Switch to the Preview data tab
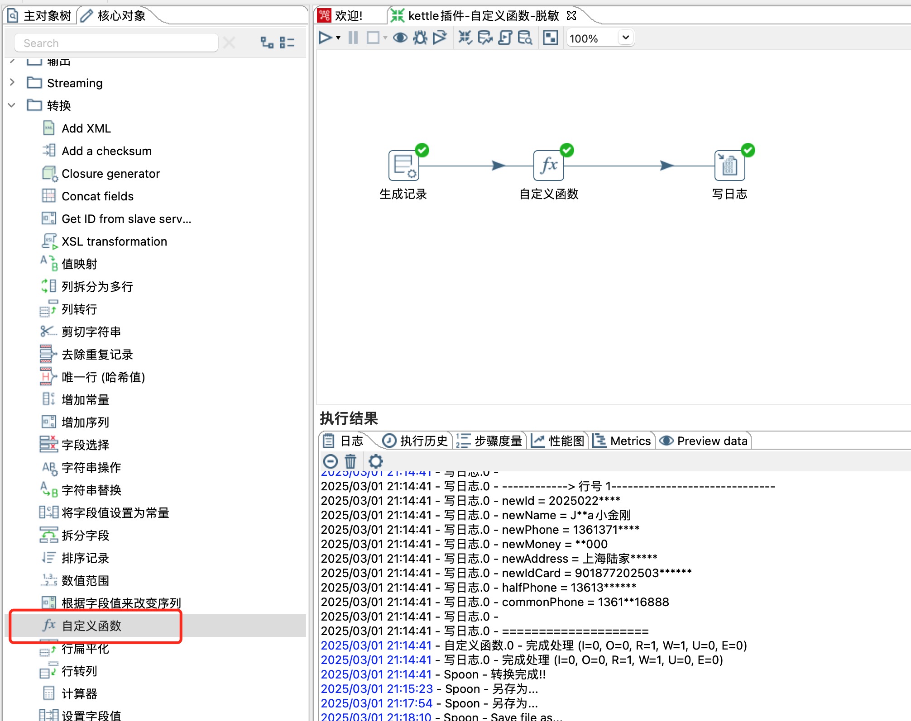The image size is (911, 721). [x=704, y=441]
